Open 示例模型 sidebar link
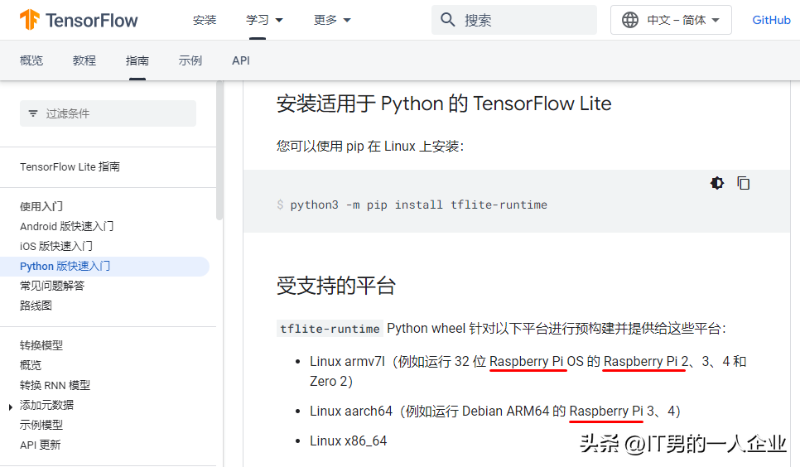Image resolution: width=800 pixels, height=467 pixels. [41, 425]
